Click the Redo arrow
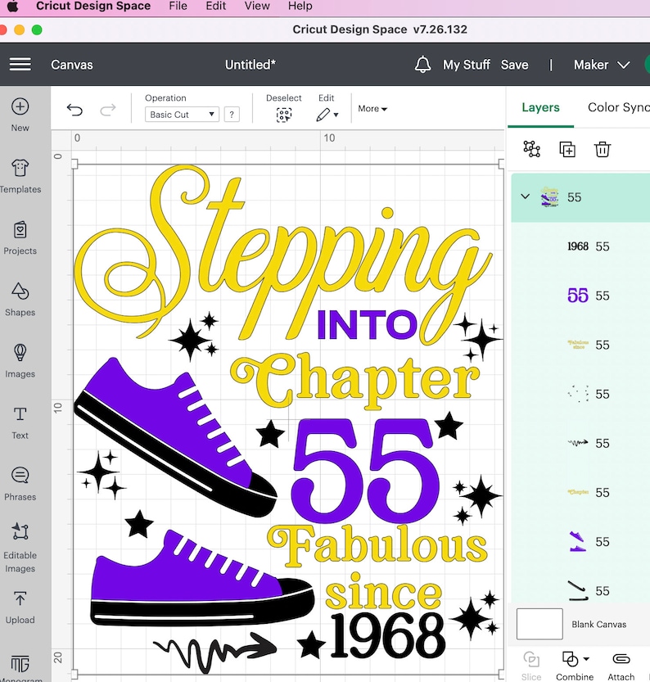This screenshot has height=682, width=650. point(108,110)
